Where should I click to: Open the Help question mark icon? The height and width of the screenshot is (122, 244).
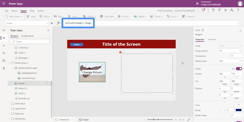[x=238, y=10]
